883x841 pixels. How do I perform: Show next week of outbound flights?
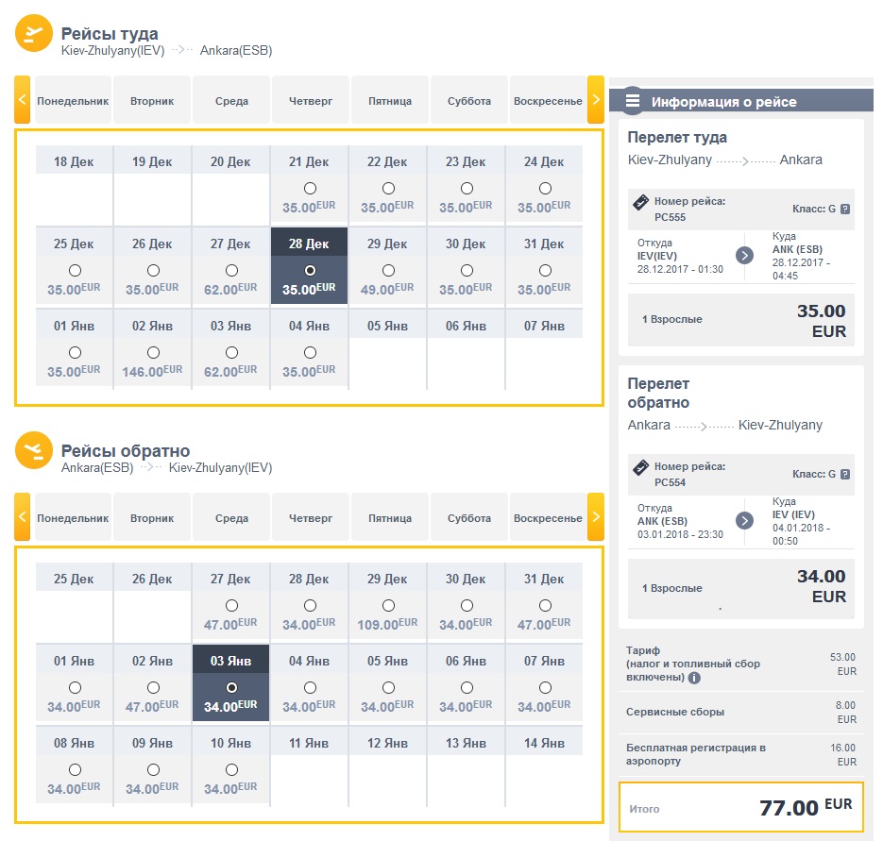point(595,99)
